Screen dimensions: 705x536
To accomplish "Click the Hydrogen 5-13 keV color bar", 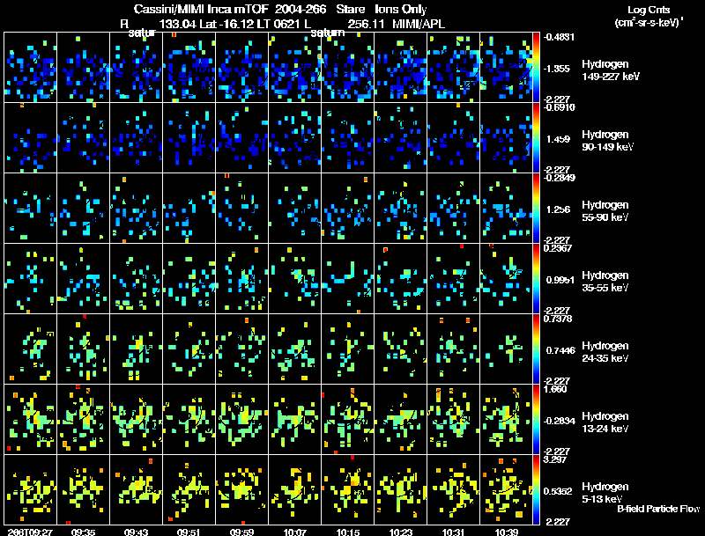I will point(536,490).
